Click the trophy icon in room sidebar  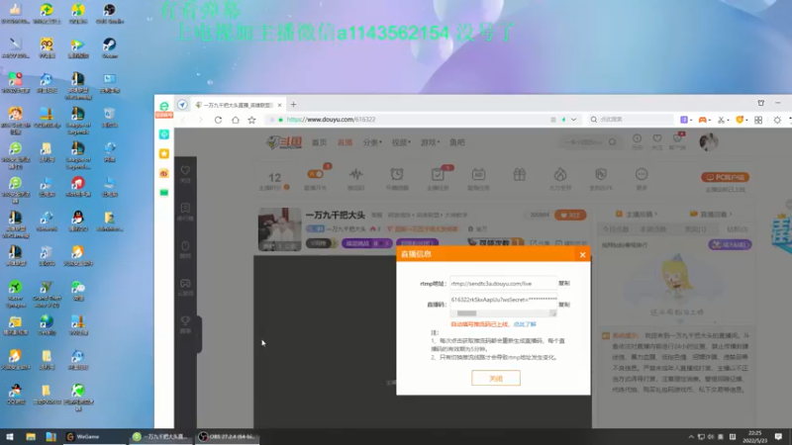185,320
